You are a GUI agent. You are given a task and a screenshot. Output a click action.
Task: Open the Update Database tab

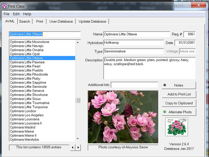[92, 22]
